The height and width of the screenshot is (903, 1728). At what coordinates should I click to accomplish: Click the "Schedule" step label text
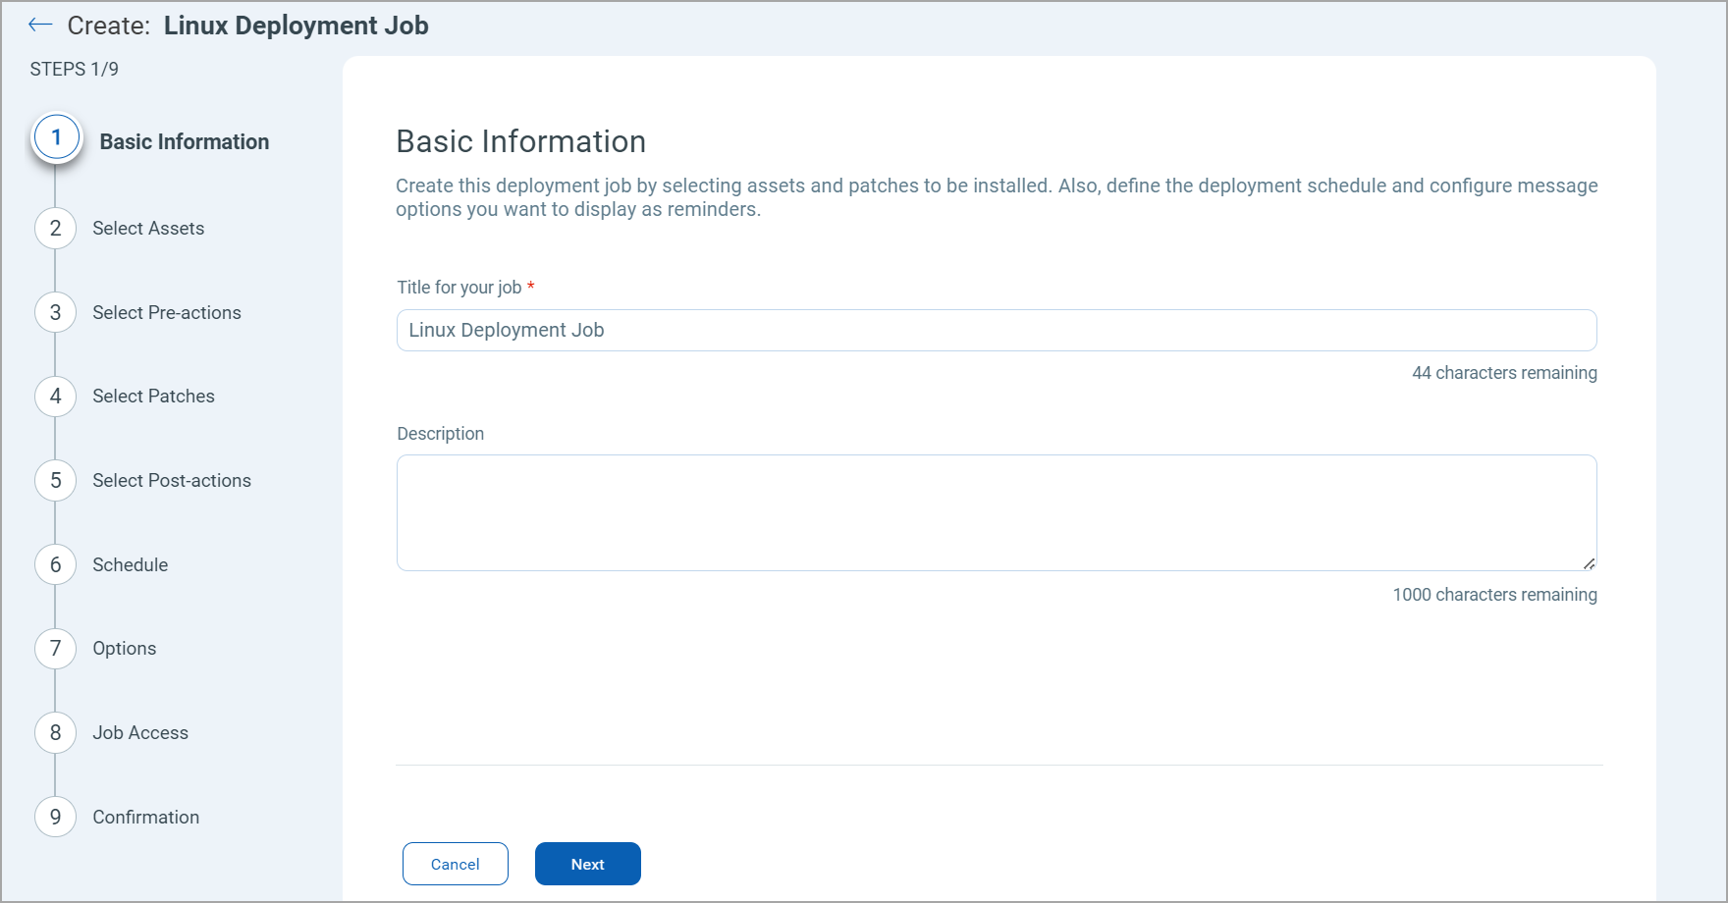(130, 564)
